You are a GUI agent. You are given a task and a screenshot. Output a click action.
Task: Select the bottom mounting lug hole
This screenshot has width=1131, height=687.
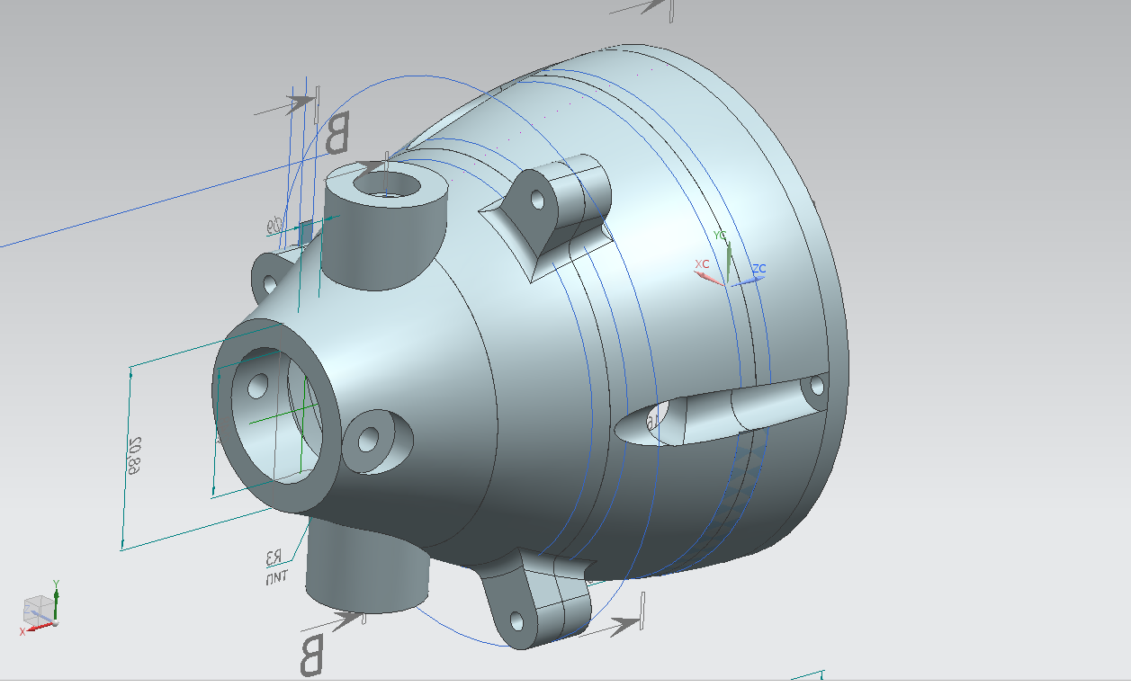(516, 621)
